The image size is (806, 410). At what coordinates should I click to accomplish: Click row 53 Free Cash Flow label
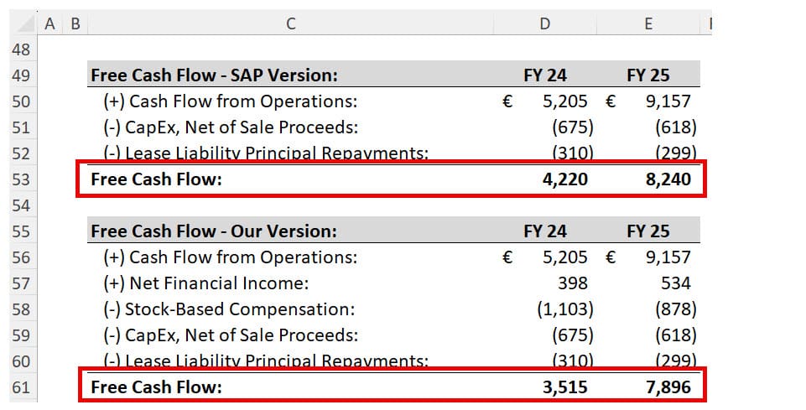point(156,179)
